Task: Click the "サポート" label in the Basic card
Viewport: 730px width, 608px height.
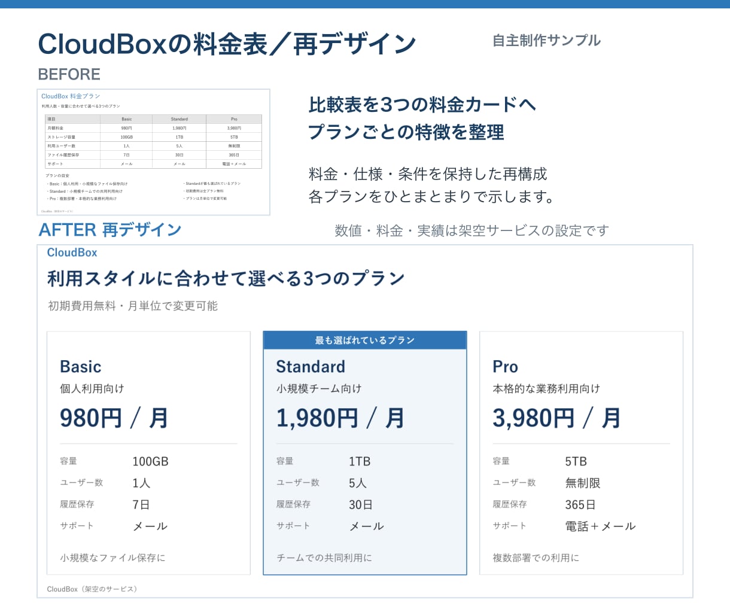Action: [x=77, y=526]
